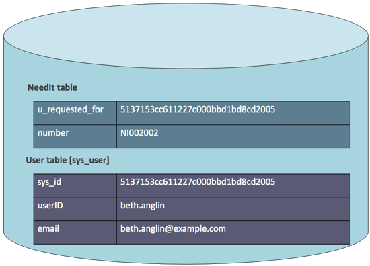370x266 pixels.
Task: Click the User table [sys_user] heading
Action: coord(67,160)
